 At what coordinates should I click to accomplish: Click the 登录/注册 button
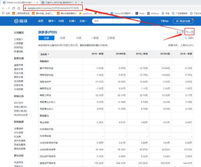pyautogui.click(x=183, y=21)
